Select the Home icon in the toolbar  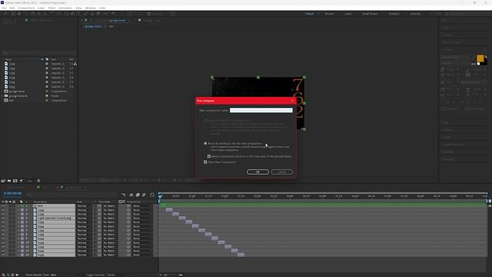(x=5, y=14)
